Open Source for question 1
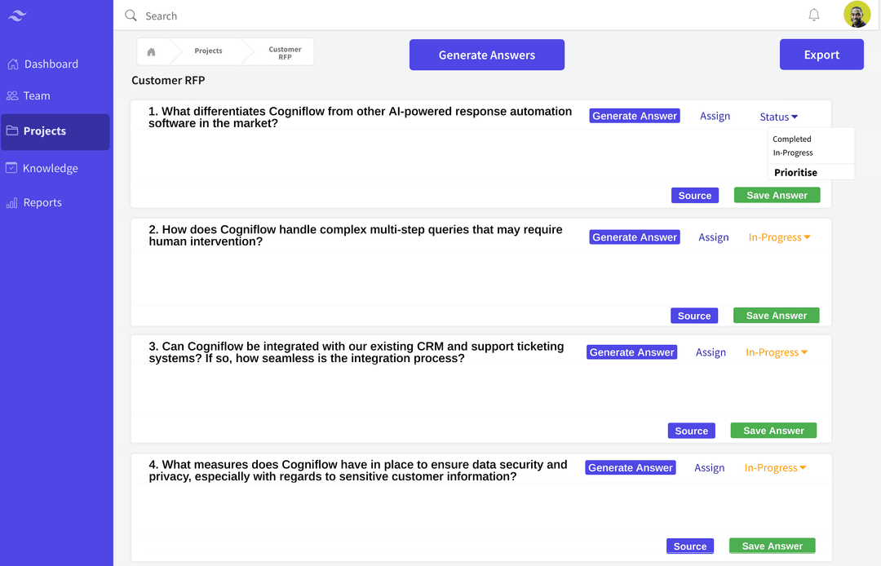Screen dimensions: 881x566 695,196
